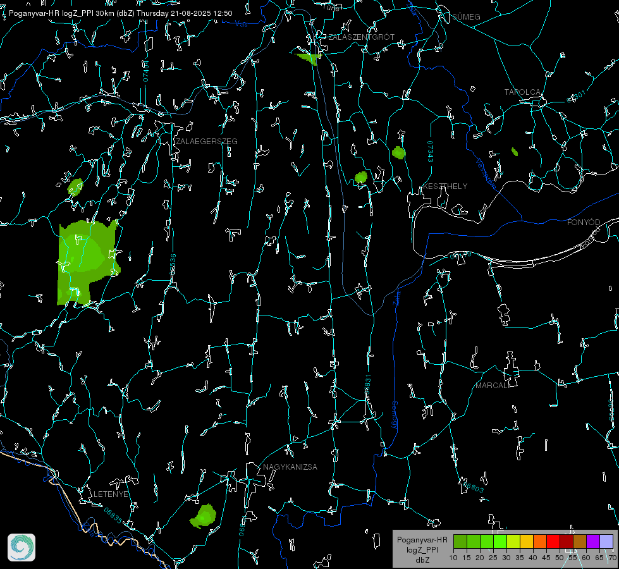619x569 pixels.
Task: Click the swirl logo icon bottom-left
Action: click(x=21, y=548)
